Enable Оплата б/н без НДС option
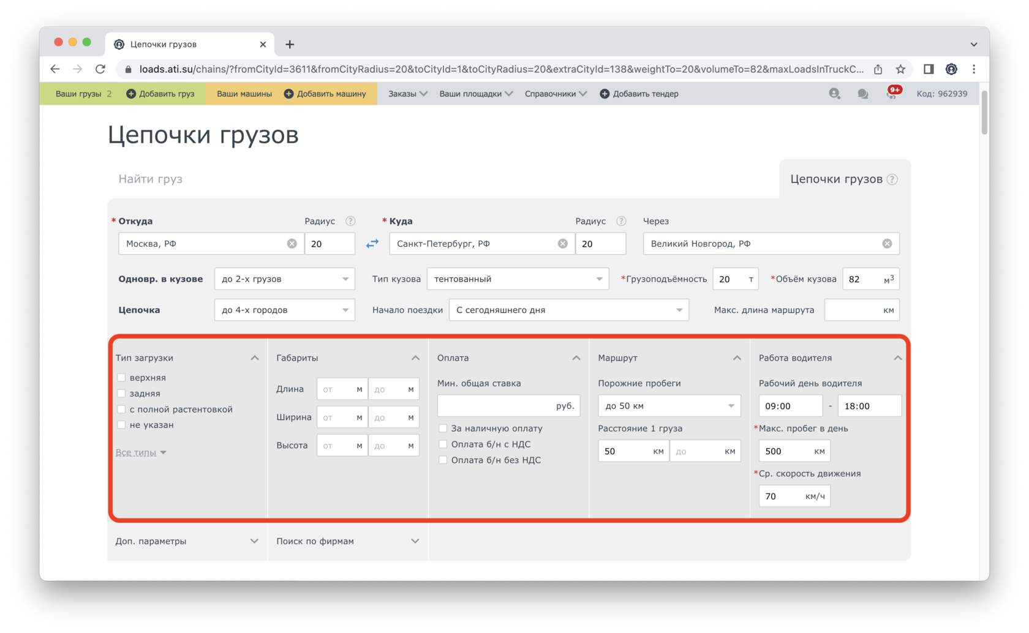 point(443,460)
